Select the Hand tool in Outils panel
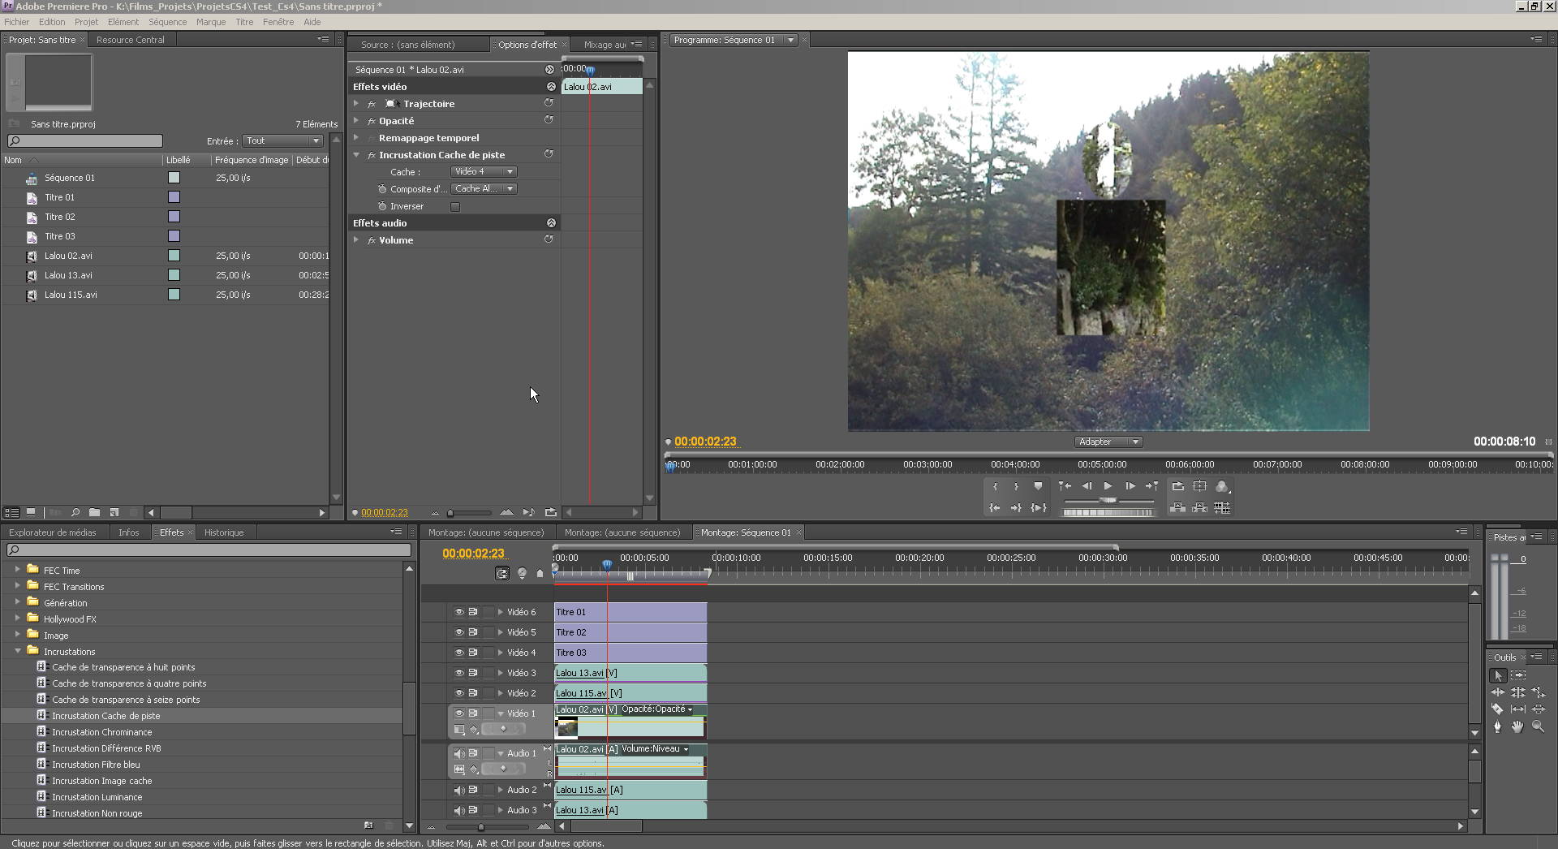This screenshot has width=1558, height=849. pos(1517,727)
